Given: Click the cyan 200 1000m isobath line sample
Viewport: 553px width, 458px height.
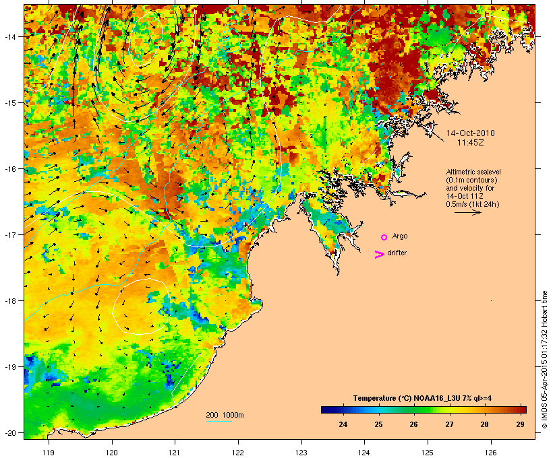Looking at the screenshot, I should tap(219, 422).
